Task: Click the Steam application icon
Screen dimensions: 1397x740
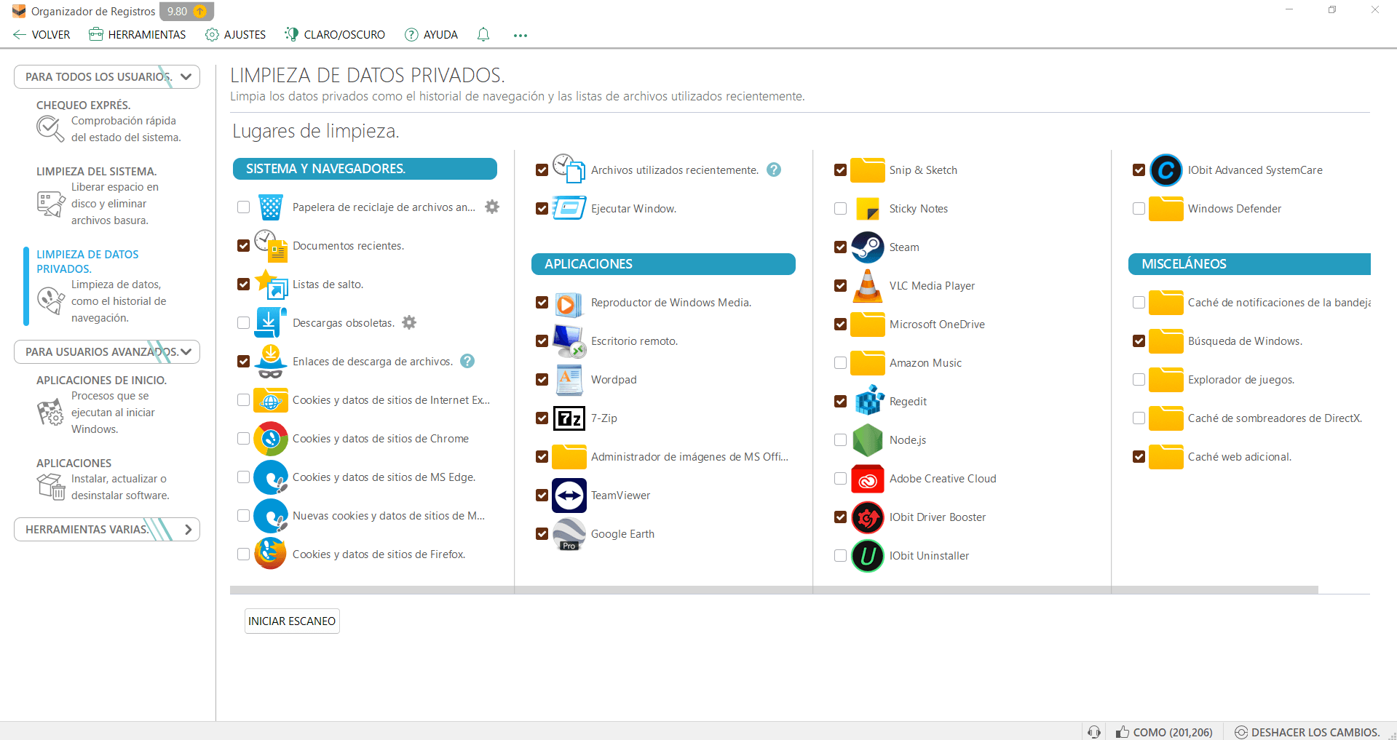Action: coord(868,247)
